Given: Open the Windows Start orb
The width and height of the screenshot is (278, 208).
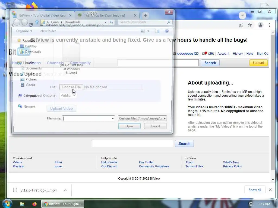Looking at the screenshot, I should 7,204.
